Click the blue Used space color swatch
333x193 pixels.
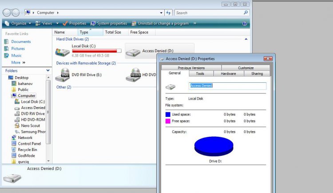click(168, 114)
